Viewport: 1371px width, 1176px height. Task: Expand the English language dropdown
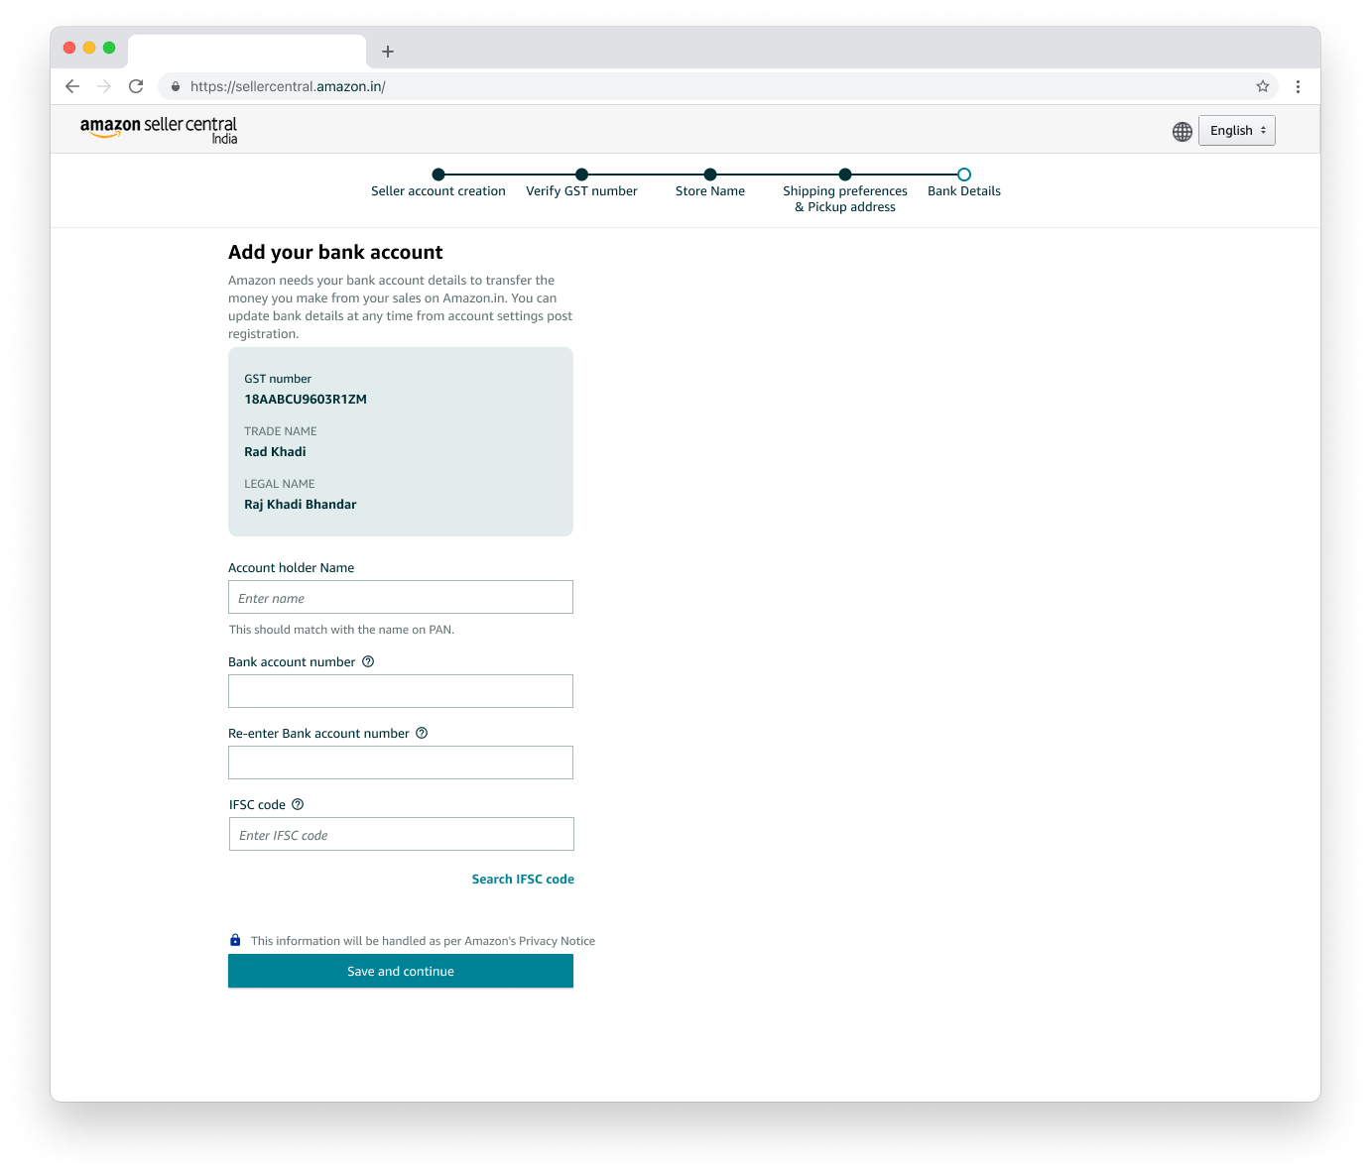(1236, 131)
